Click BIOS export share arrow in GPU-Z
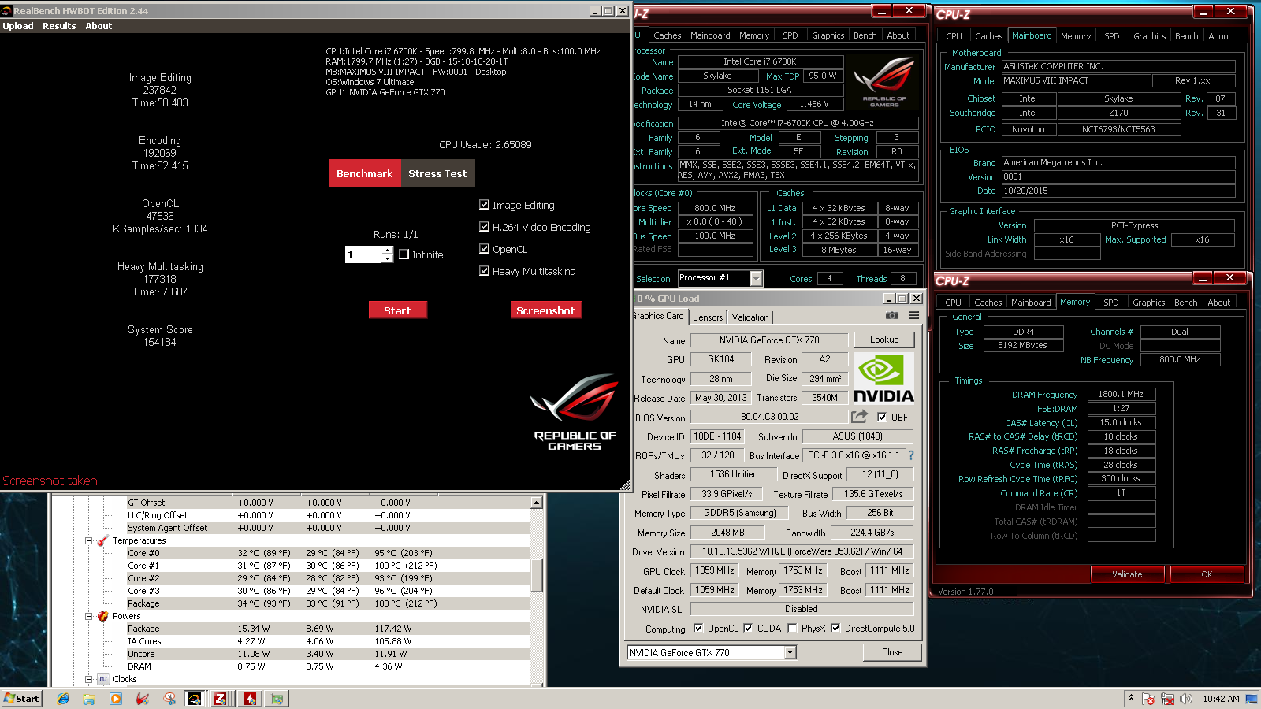The width and height of the screenshot is (1261, 709). (859, 416)
